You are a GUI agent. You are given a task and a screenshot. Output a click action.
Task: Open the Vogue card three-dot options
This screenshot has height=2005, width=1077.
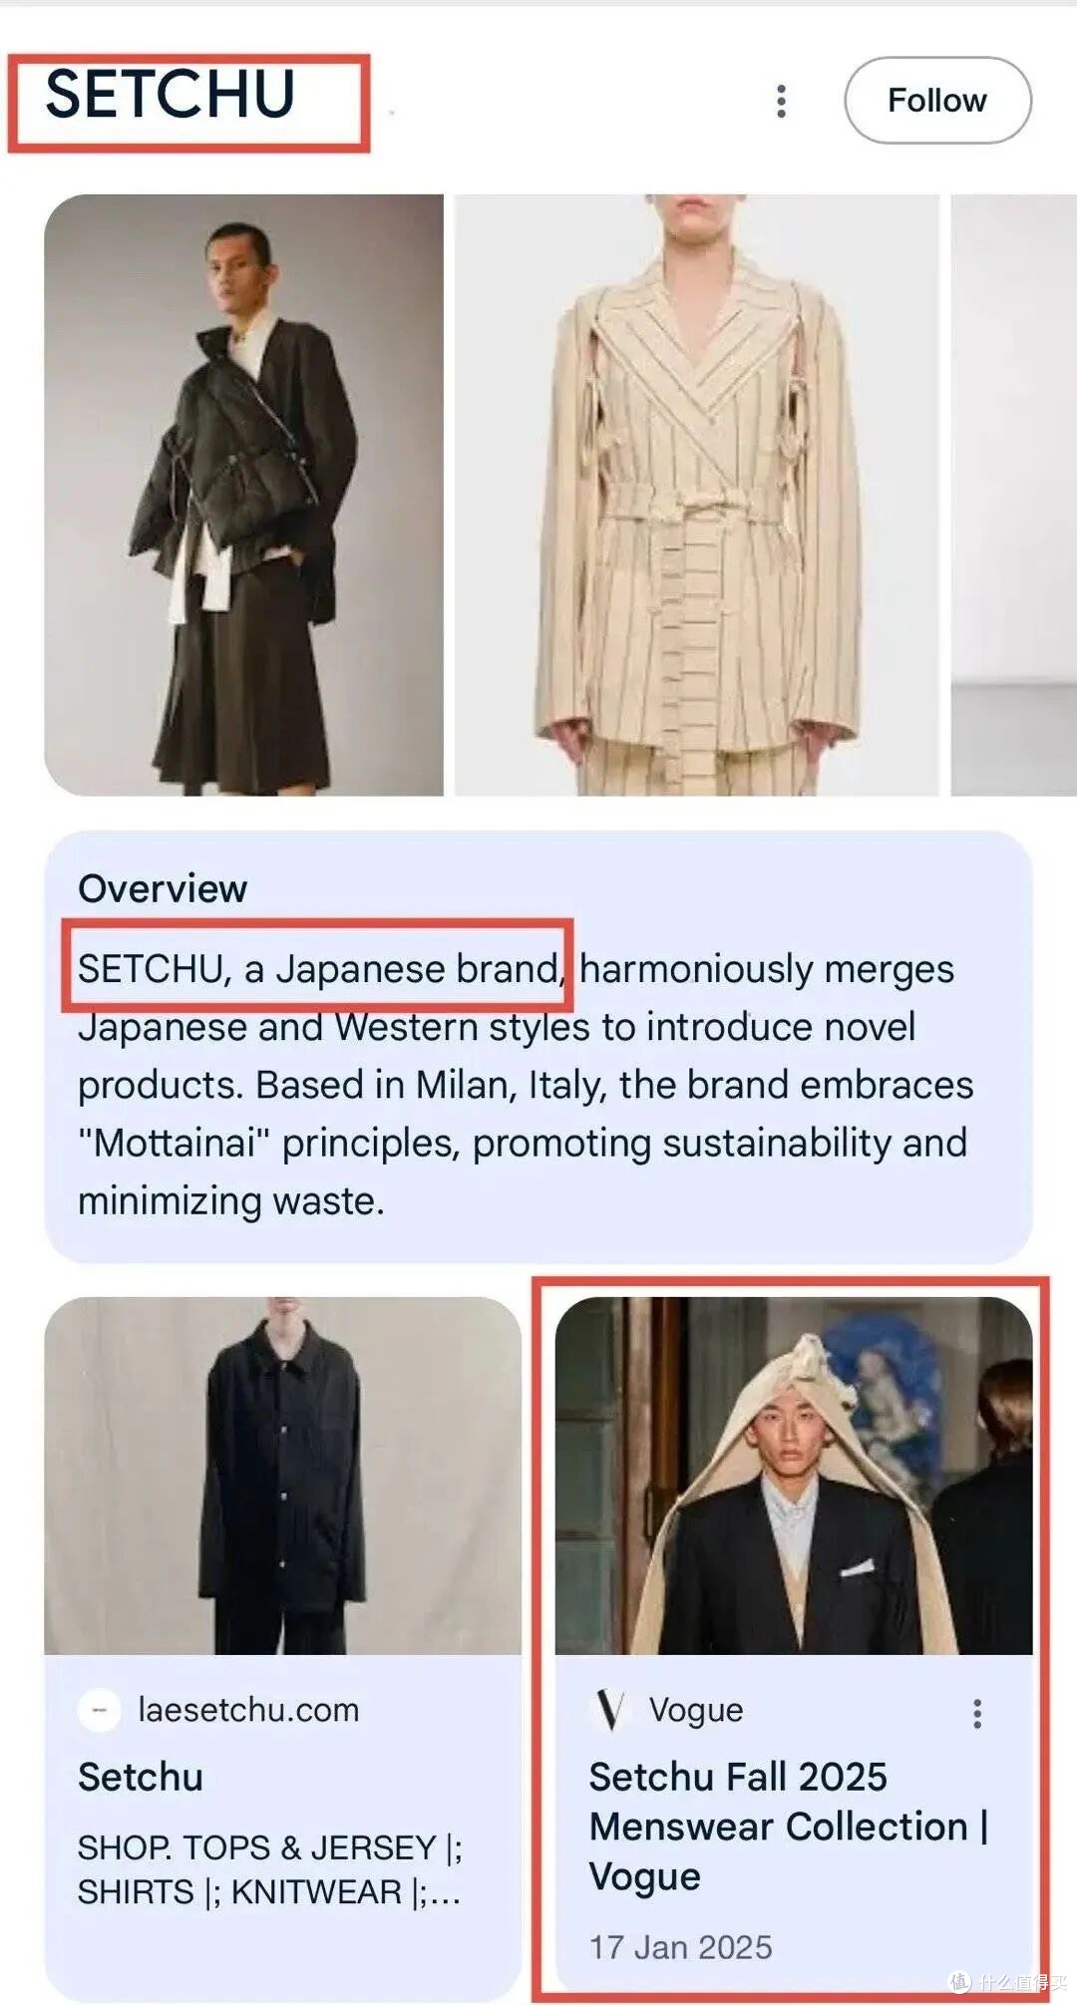pyautogui.click(x=977, y=1713)
